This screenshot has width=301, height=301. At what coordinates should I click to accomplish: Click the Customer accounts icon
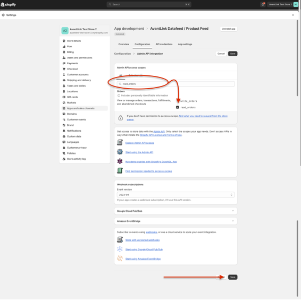[64, 74]
